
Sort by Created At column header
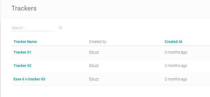[174, 42]
